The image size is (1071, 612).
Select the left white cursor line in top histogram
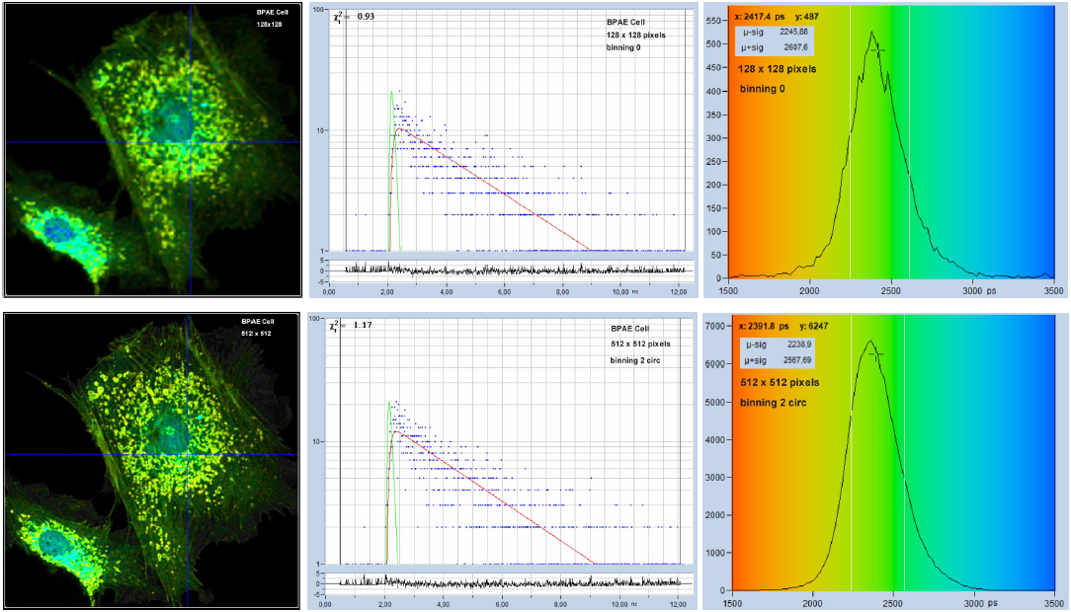point(850,148)
